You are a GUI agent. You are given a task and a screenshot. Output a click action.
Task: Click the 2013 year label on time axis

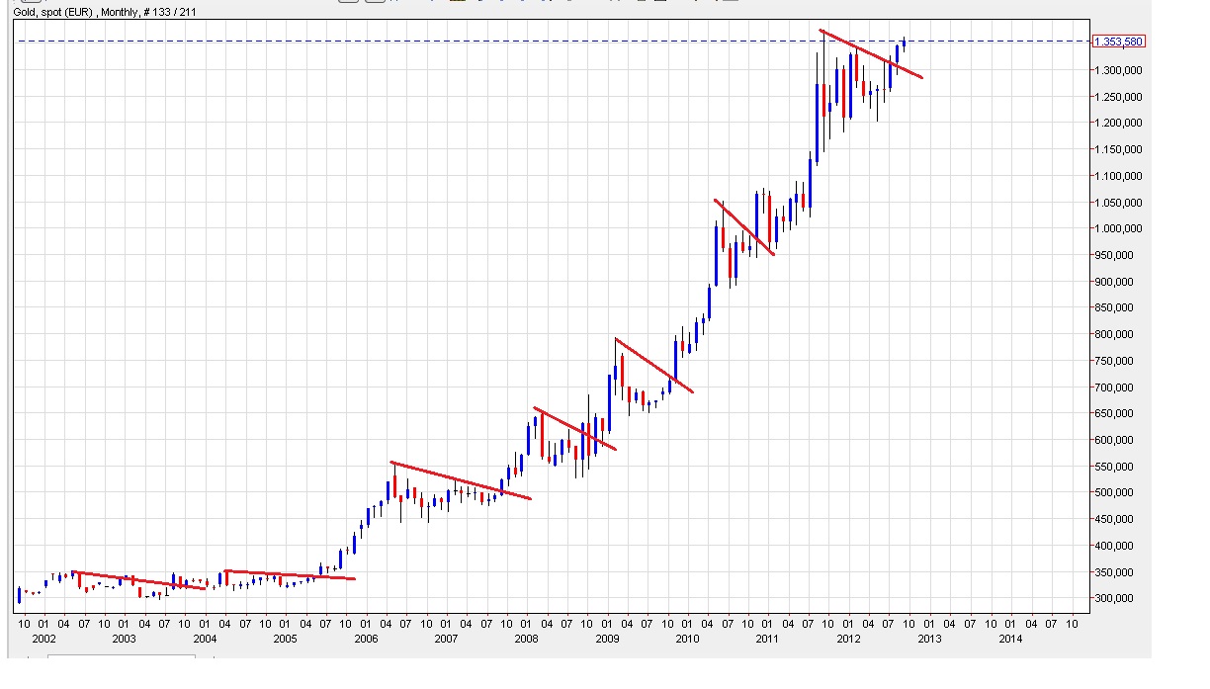[929, 639]
